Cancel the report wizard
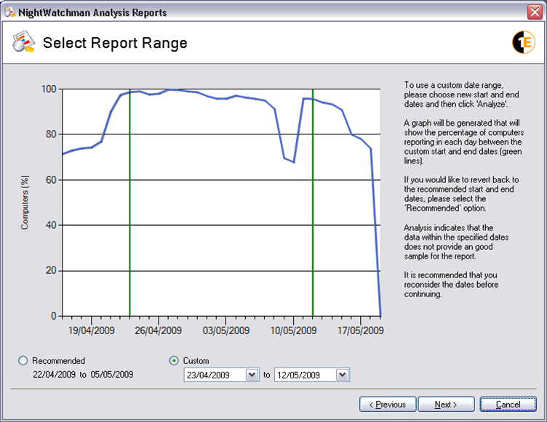The width and height of the screenshot is (547, 422). [x=508, y=404]
